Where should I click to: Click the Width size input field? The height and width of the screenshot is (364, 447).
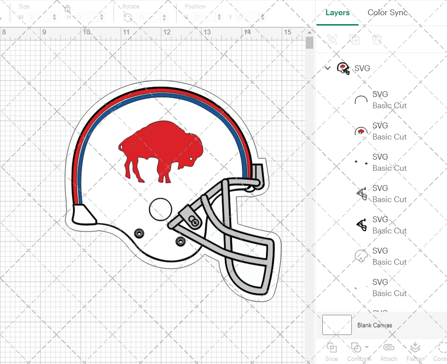click(x=39, y=17)
